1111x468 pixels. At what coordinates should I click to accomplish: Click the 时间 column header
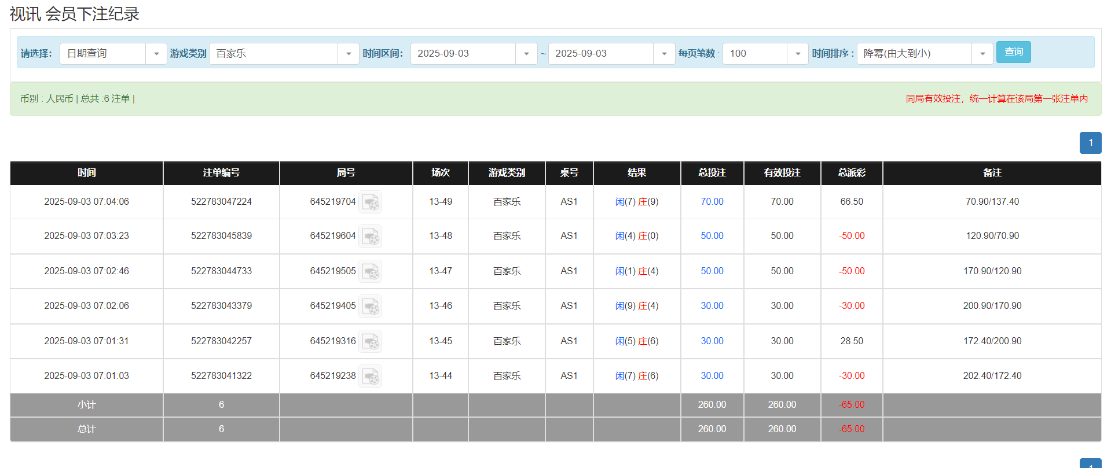(86, 173)
